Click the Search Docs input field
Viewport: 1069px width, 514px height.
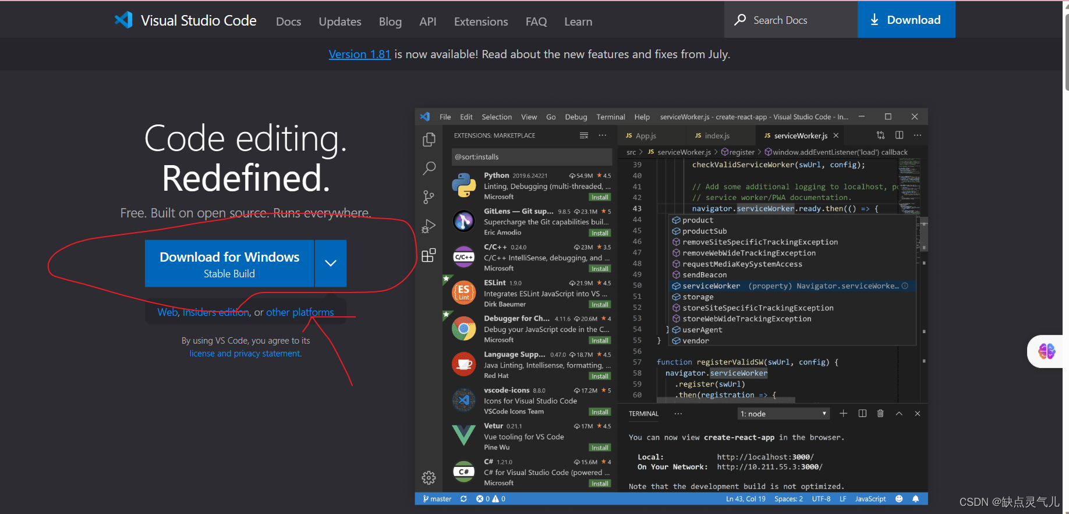[791, 20]
